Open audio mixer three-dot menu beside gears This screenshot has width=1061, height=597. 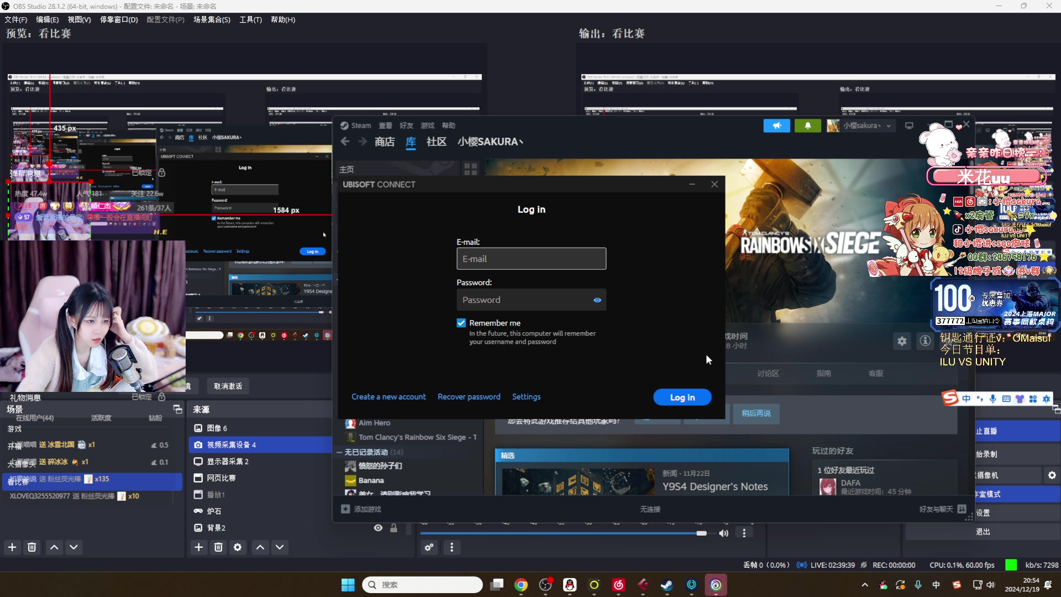tap(452, 547)
